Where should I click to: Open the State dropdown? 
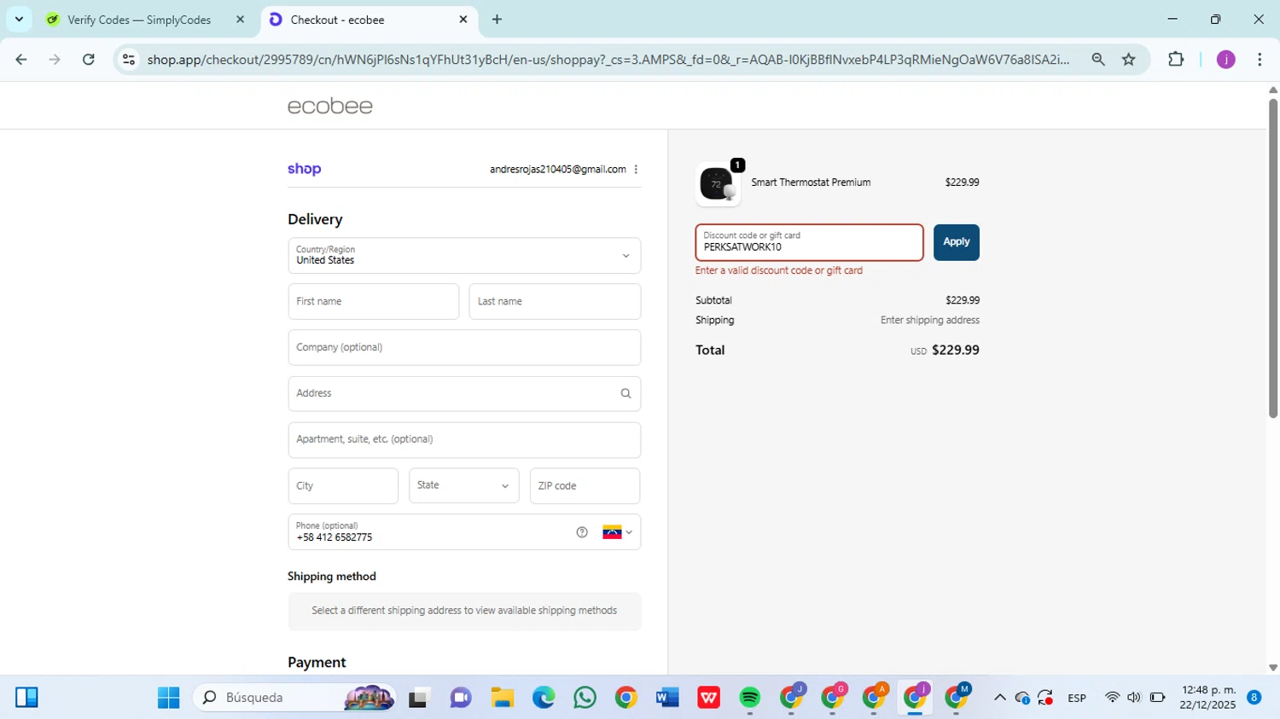pyautogui.click(x=463, y=485)
